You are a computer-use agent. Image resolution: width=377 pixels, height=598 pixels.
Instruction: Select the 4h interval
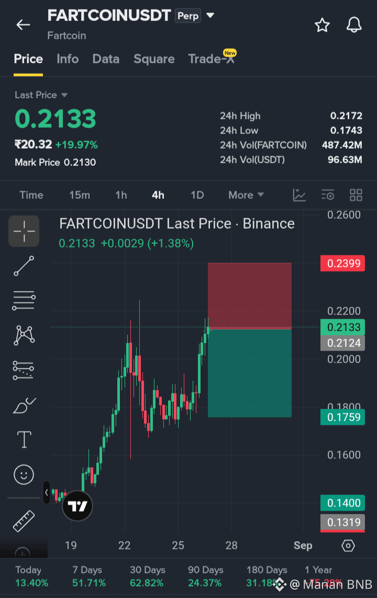tap(158, 195)
